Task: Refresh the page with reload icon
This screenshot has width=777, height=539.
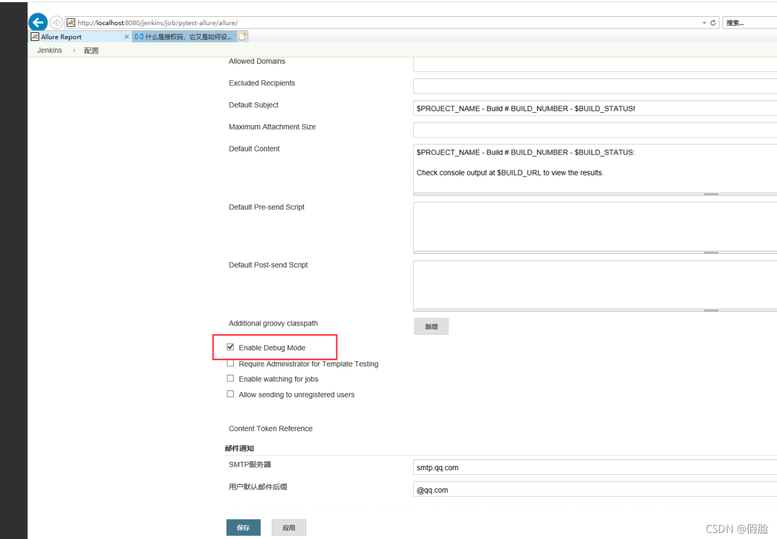Action: (x=713, y=23)
